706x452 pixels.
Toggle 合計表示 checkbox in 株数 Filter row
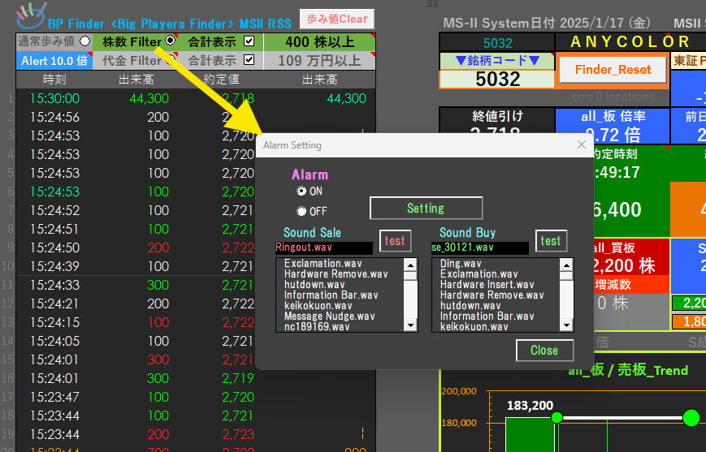point(249,41)
